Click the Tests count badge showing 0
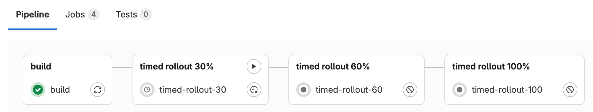The height and width of the screenshot is (112, 593). pos(146,14)
